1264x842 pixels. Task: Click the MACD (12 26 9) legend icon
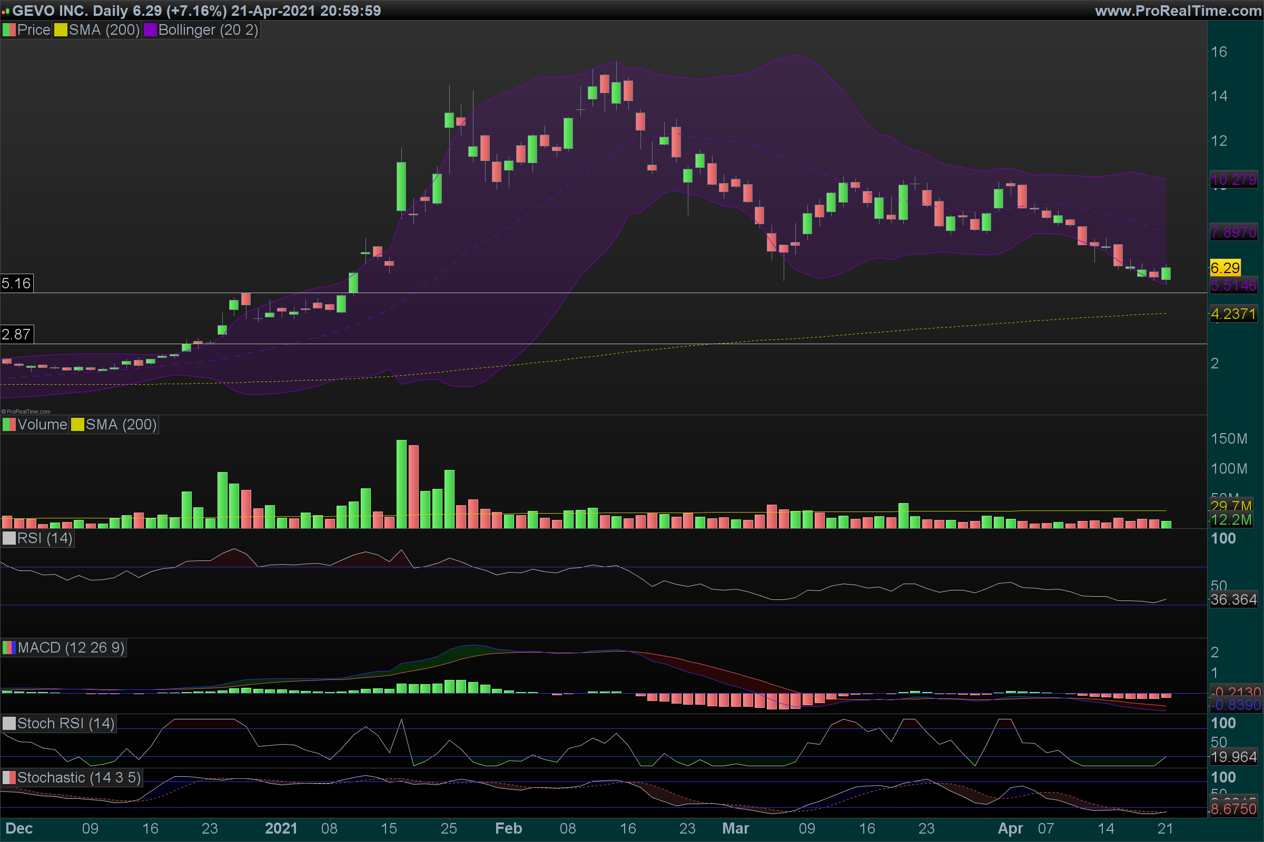(x=9, y=648)
